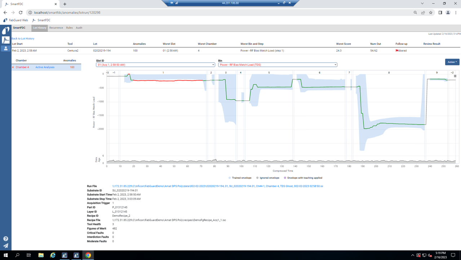Open the Run File path link

(217, 186)
